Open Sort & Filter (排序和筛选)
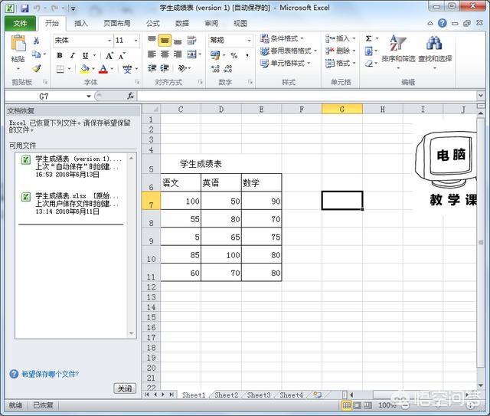 [397, 48]
